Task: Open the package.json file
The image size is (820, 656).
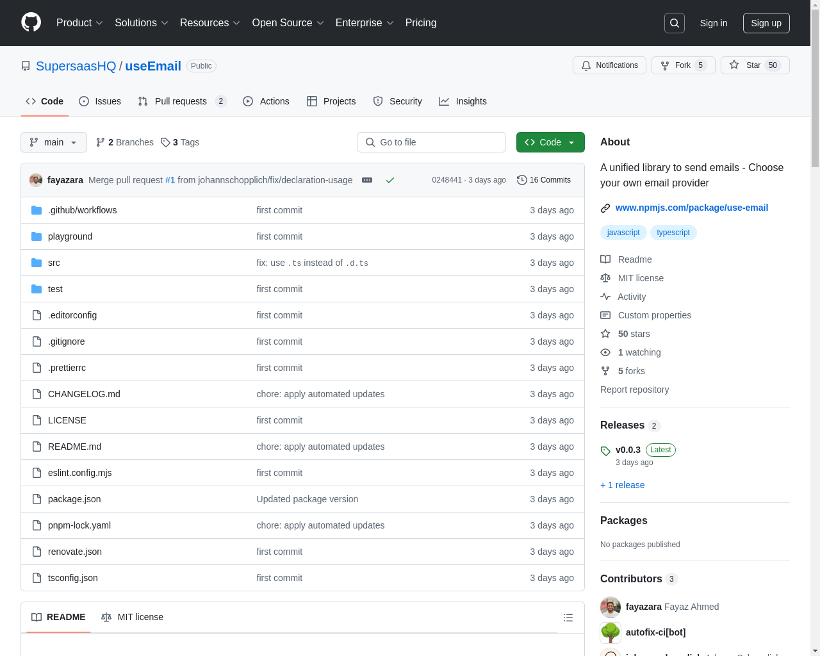Action: click(x=74, y=499)
